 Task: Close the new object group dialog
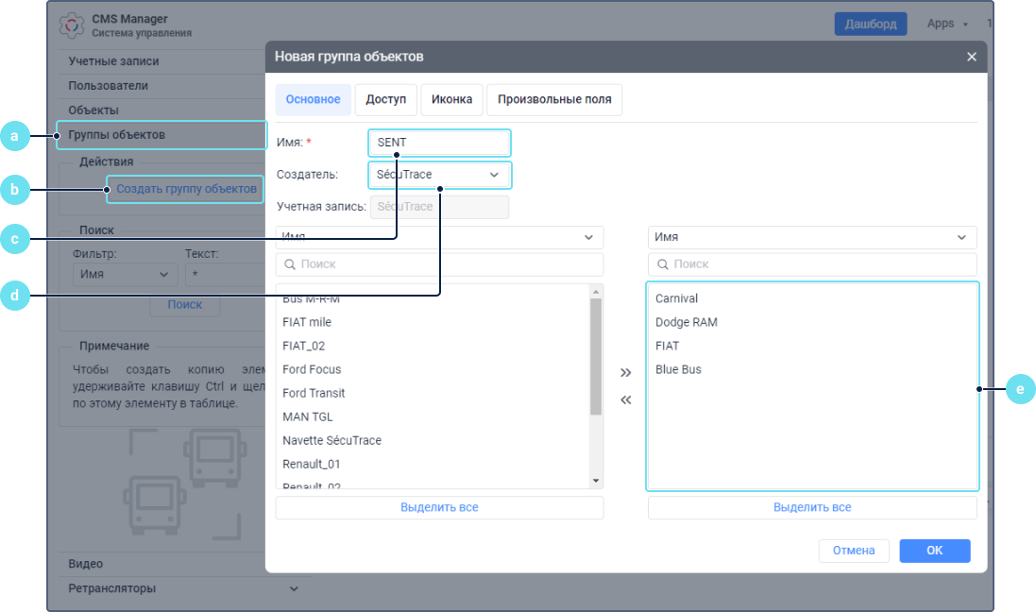click(x=972, y=57)
